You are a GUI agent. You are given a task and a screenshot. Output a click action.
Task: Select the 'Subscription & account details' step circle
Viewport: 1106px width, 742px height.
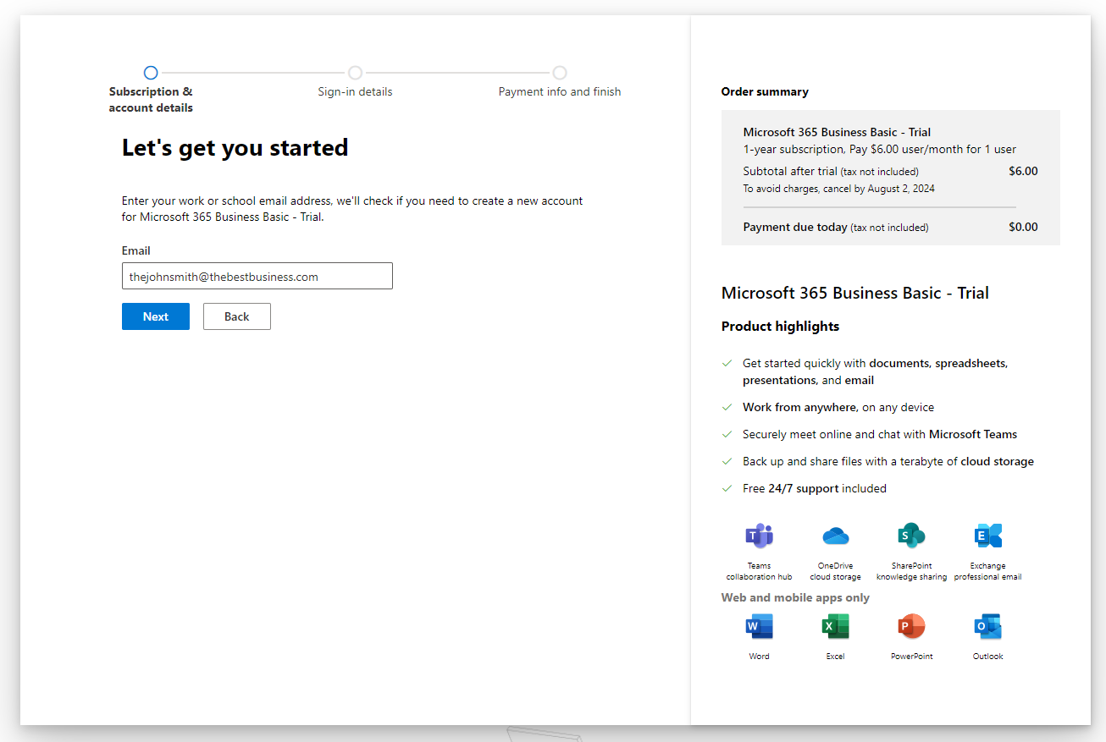pos(151,73)
